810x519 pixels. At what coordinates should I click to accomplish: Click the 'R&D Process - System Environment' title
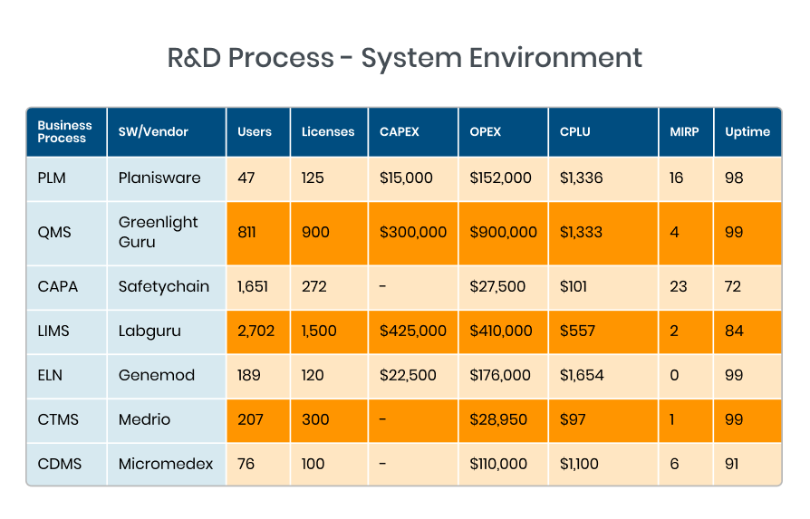pos(404,58)
